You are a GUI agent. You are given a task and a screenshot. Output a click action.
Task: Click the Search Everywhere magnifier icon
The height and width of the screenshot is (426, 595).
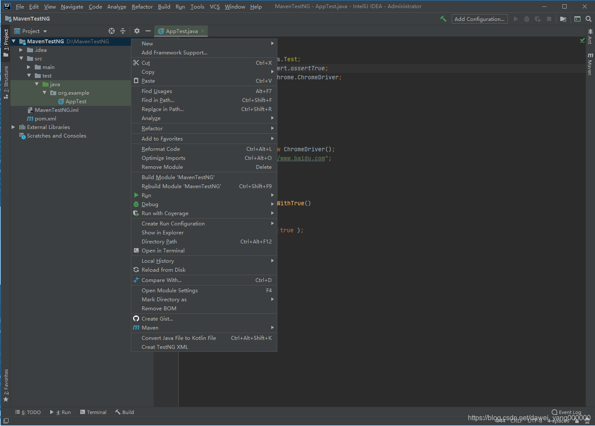coord(589,19)
